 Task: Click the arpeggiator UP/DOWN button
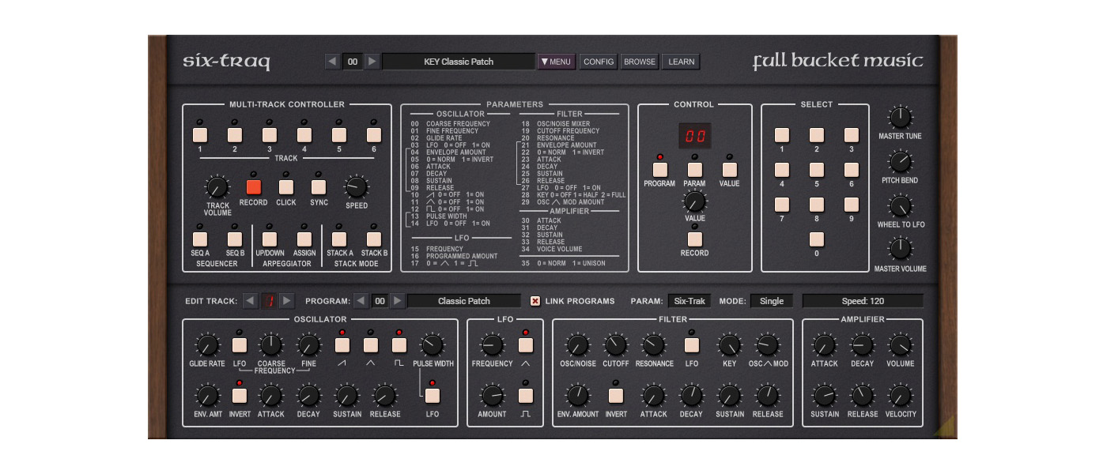[x=270, y=239]
